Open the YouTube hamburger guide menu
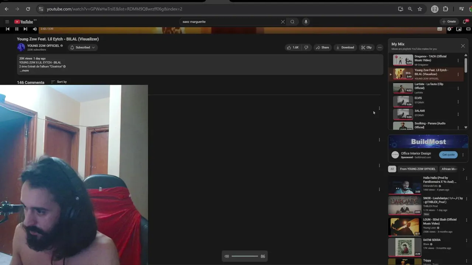Image resolution: width=472 pixels, height=265 pixels. tap(7, 22)
